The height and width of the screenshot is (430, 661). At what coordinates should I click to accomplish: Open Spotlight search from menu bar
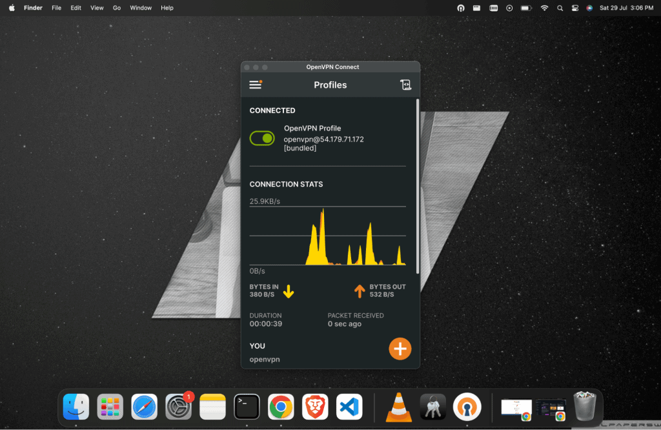[560, 8]
